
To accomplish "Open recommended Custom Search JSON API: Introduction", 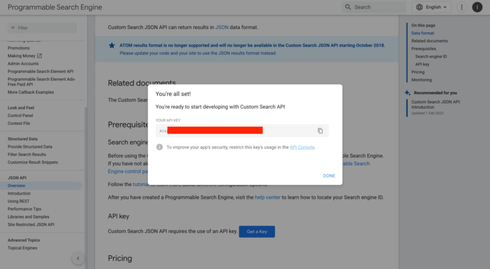I will (435, 104).
